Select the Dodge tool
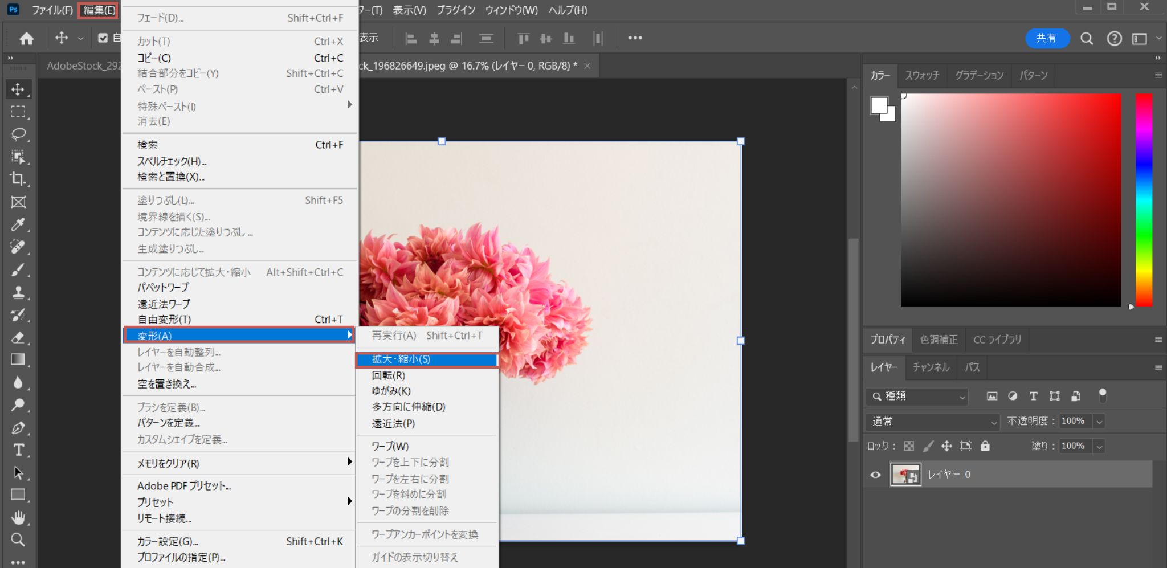 click(x=18, y=405)
